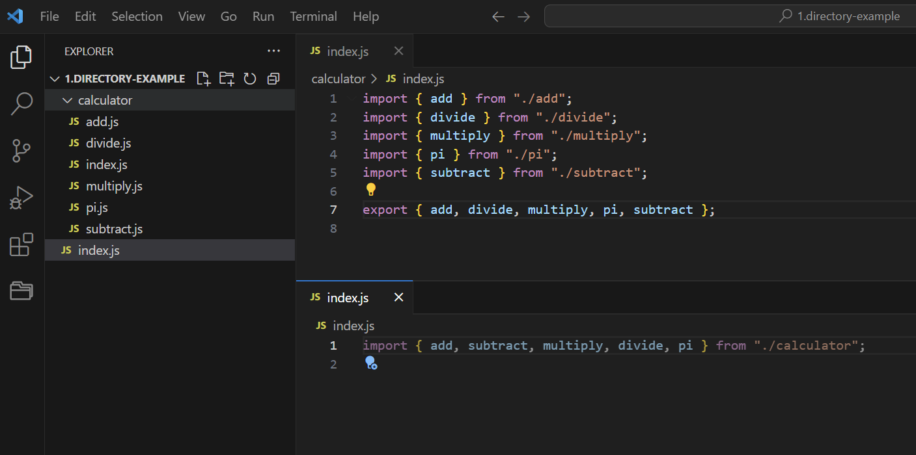Viewport: 916px width, 455px height.
Task: Open the Go menu
Action: [229, 16]
